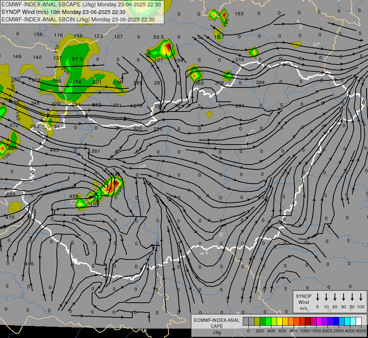Screen dimensions: 368x338
Task: Click the 50 m/s wind arrow in legend
Action: coord(352,297)
